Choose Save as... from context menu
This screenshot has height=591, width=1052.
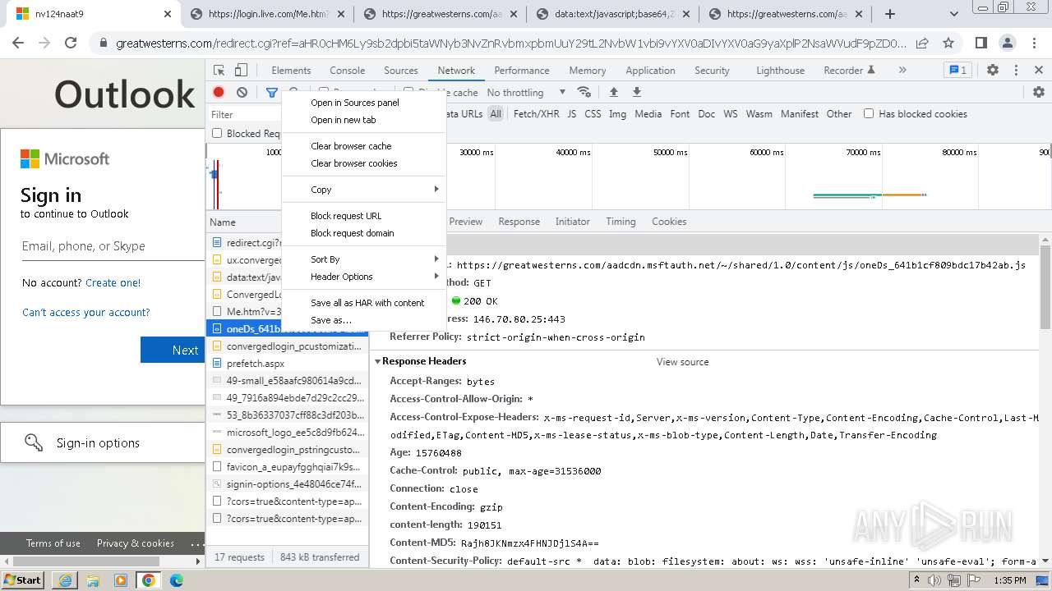coord(363,320)
